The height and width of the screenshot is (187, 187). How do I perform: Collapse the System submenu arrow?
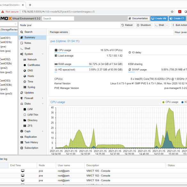coord(43,54)
